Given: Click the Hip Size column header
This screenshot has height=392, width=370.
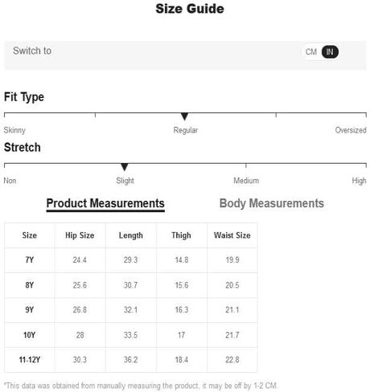Looking at the screenshot, I should point(80,235).
